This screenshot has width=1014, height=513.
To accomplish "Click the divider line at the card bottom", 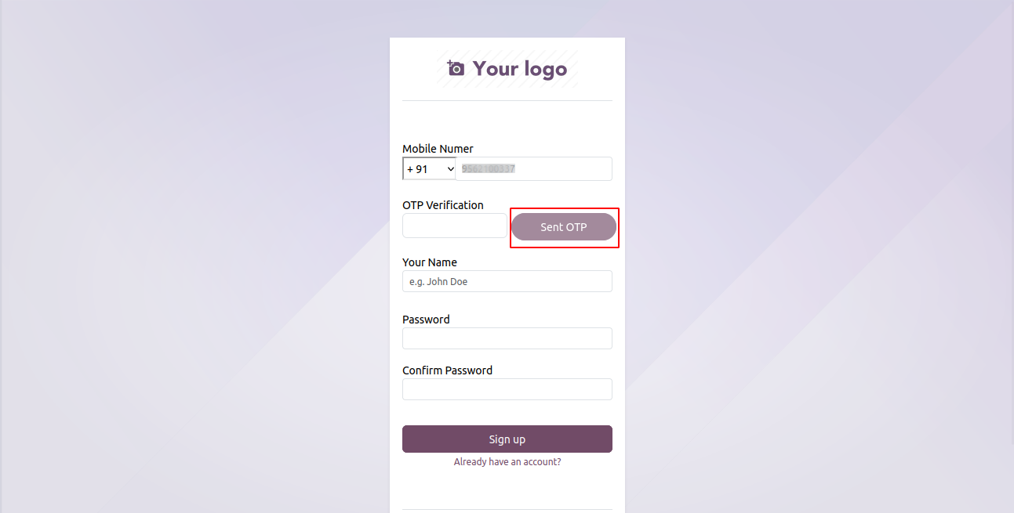I will pyautogui.click(x=507, y=509).
